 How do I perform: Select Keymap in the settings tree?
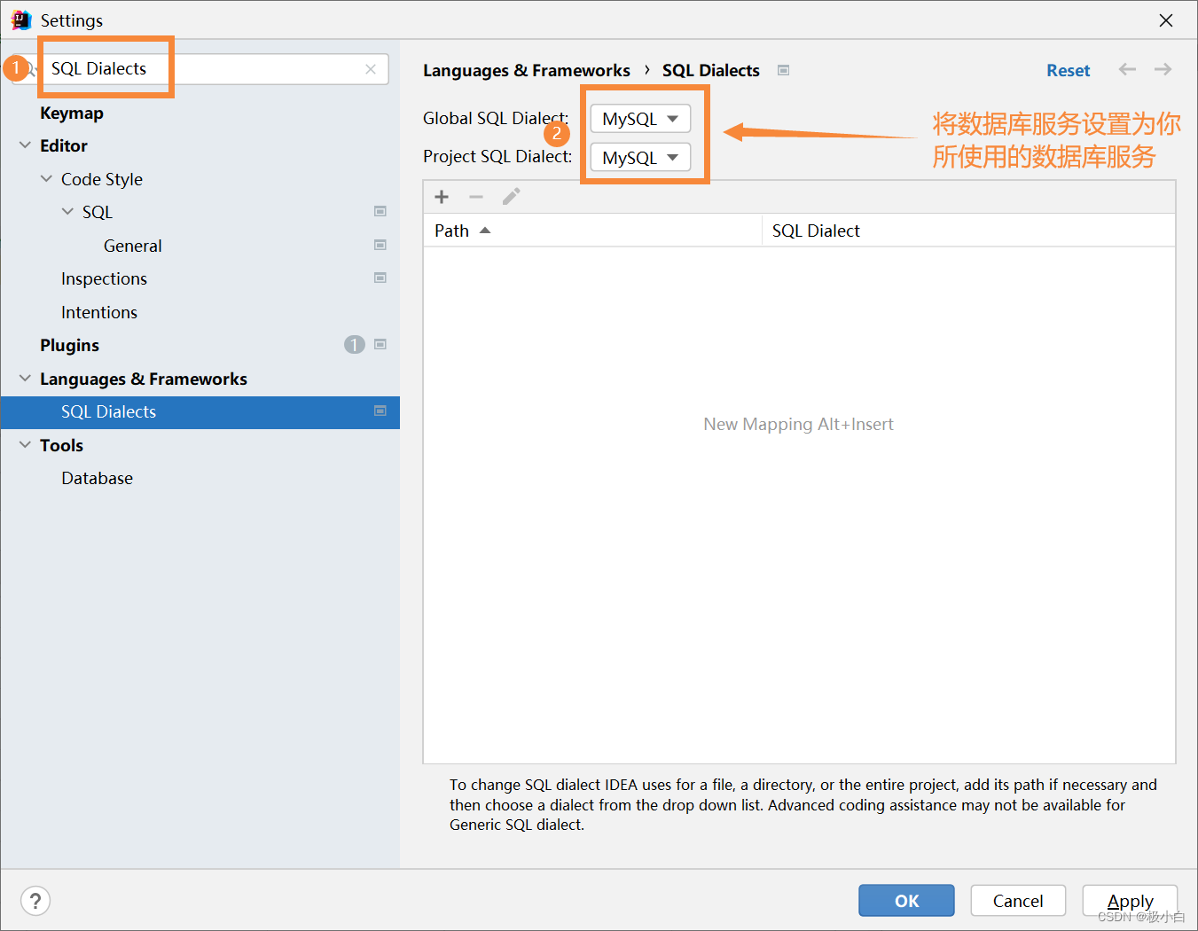(72, 113)
